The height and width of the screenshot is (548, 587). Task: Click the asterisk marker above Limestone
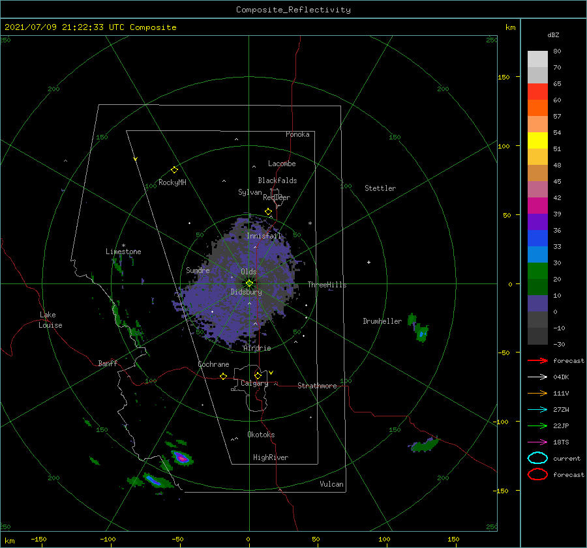click(x=123, y=246)
